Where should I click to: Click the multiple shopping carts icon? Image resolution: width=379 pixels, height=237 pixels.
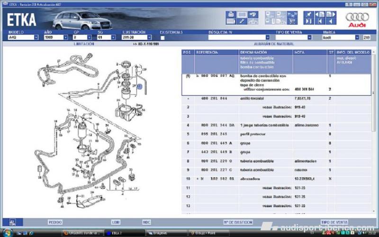click(292, 15)
